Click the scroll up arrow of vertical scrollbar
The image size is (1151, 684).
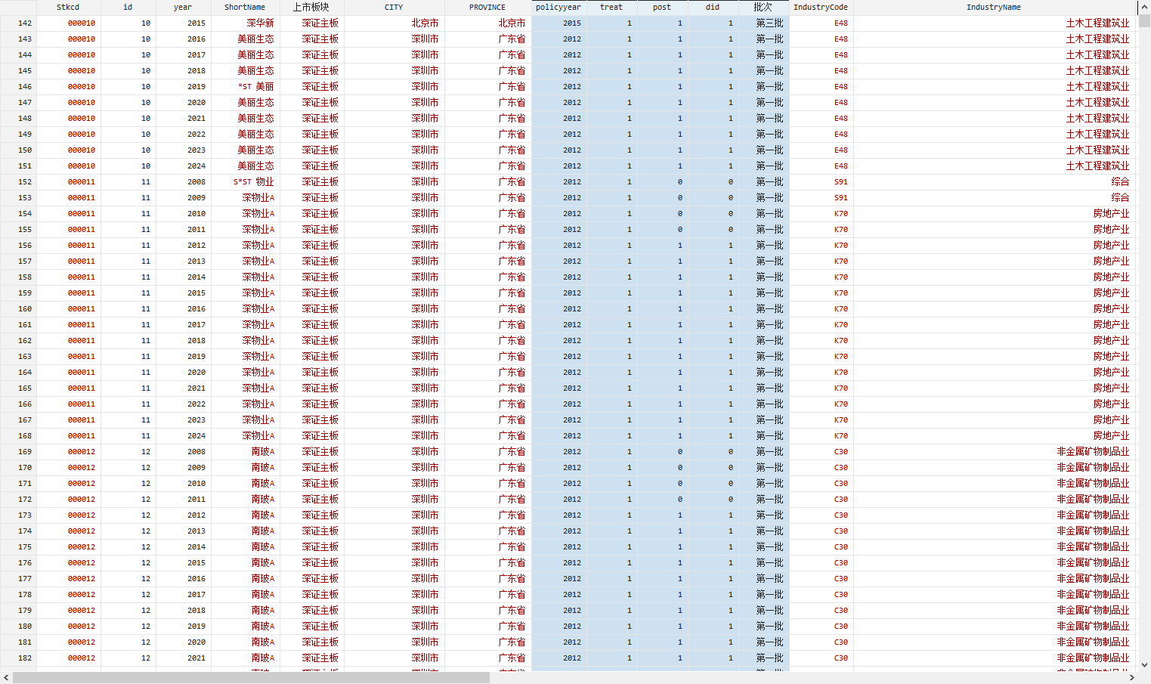(1144, 6)
